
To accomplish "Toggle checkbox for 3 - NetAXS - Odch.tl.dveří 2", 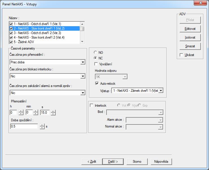I will click(x=11, y=33).
